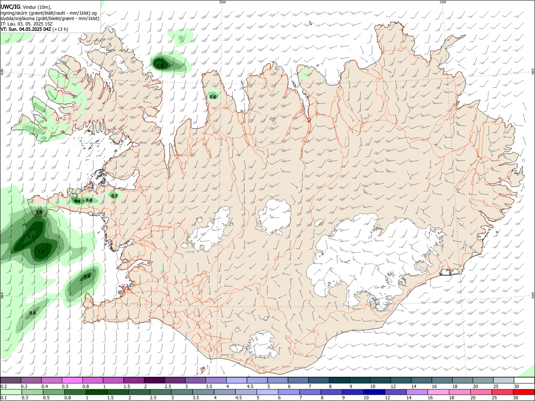The width and height of the screenshot is (535, 401).
Task: Click the 20W longitude label
Action: coord(222,2)
